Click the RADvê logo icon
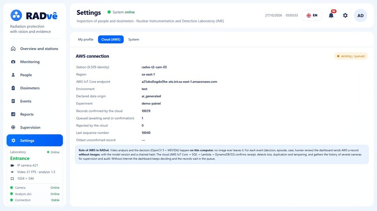Screen dimensions: 377x211 point(16,15)
